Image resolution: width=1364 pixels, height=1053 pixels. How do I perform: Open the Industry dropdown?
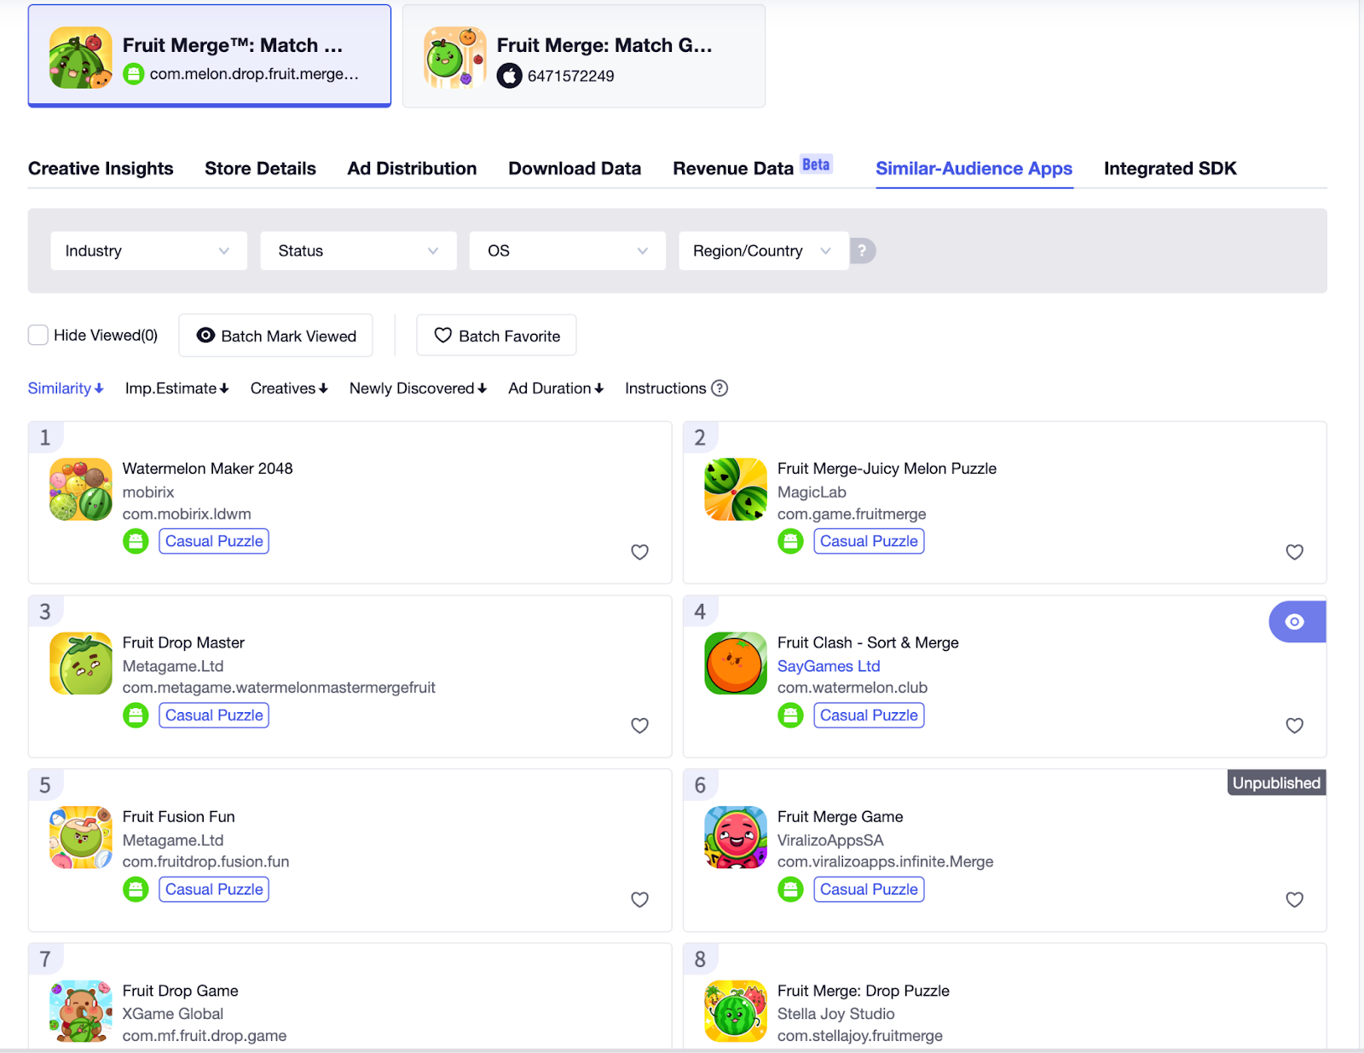148,250
